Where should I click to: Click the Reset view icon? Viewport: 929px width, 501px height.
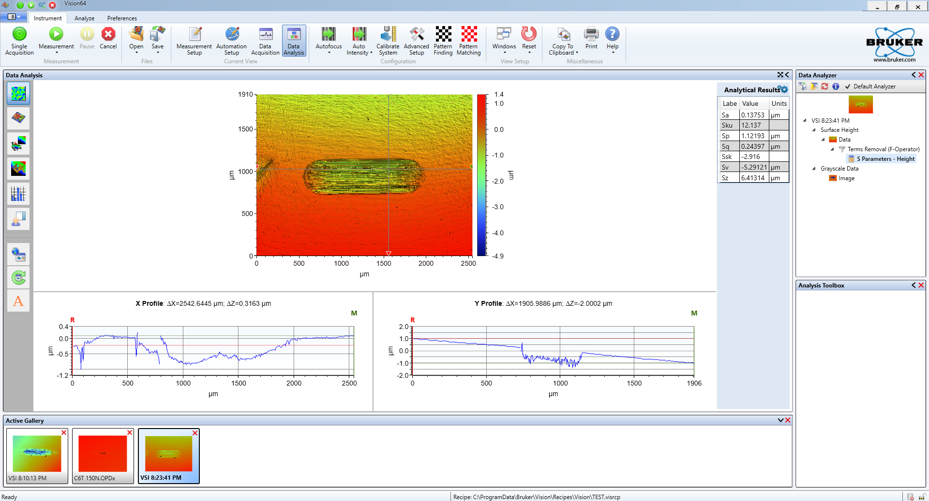(529, 35)
